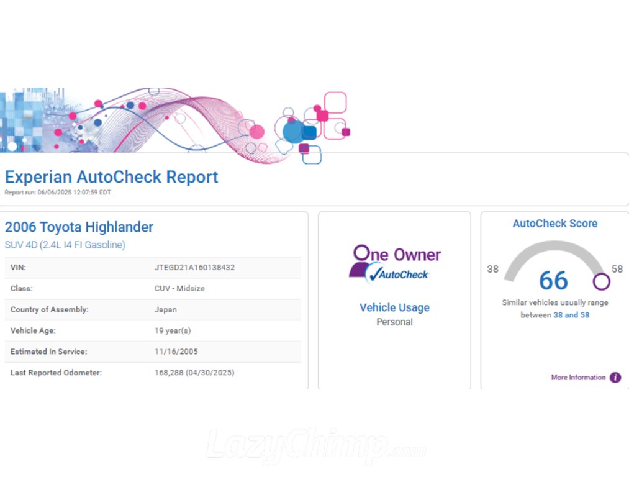The width and height of the screenshot is (629, 477).
Task: Select the Estimated In Service: label
Action: tap(48, 352)
